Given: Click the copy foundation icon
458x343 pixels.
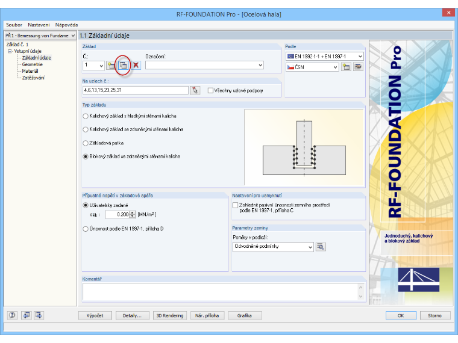Looking at the screenshot, I should click(x=123, y=65).
